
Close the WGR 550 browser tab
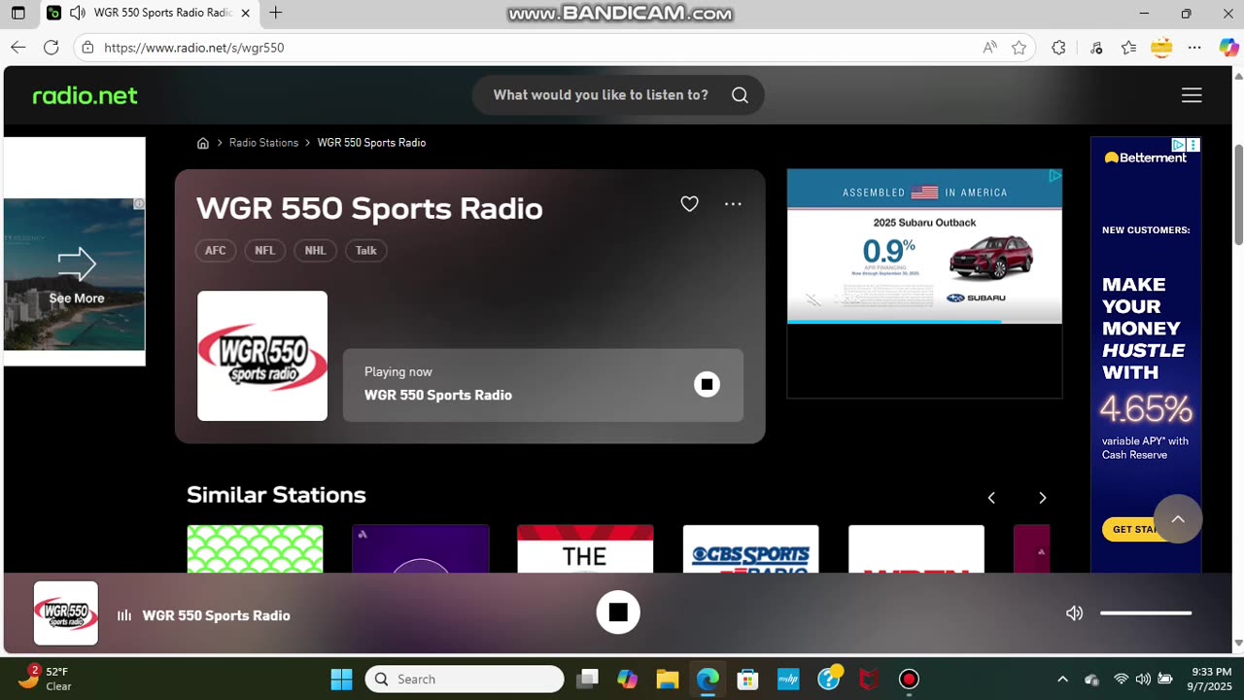(245, 14)
